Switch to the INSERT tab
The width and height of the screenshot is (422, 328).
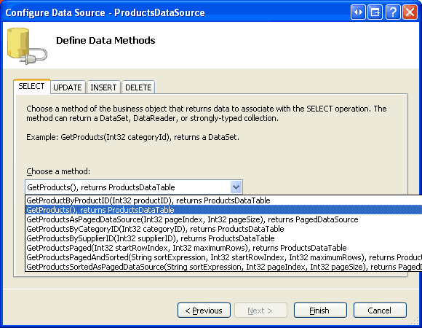(x=103, y=87)
